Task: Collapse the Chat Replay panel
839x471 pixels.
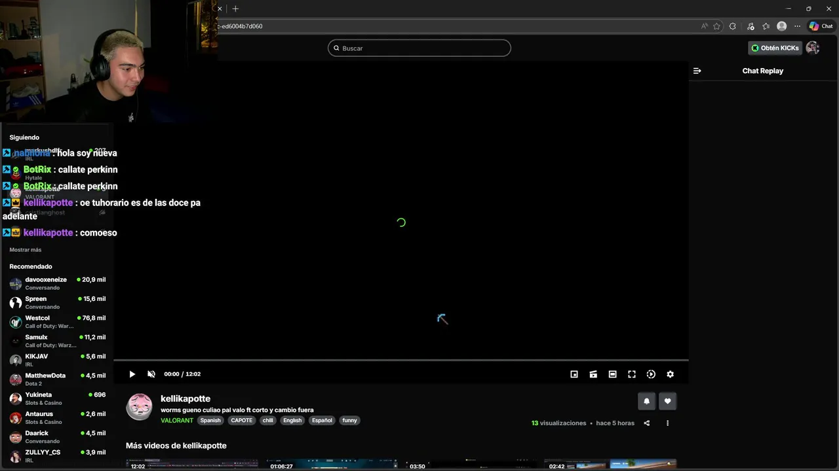Action: tap(697, 71)
